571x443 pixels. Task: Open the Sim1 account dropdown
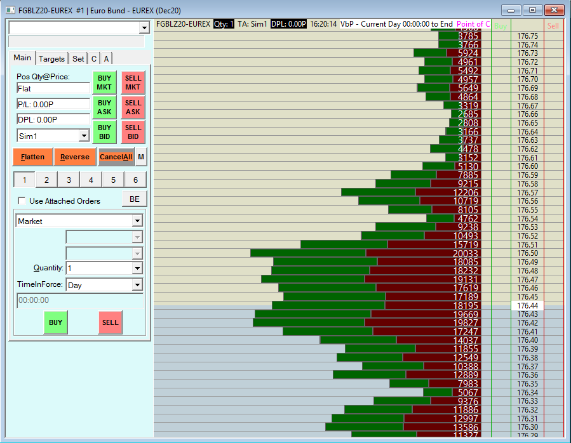(x=84, y=136)
